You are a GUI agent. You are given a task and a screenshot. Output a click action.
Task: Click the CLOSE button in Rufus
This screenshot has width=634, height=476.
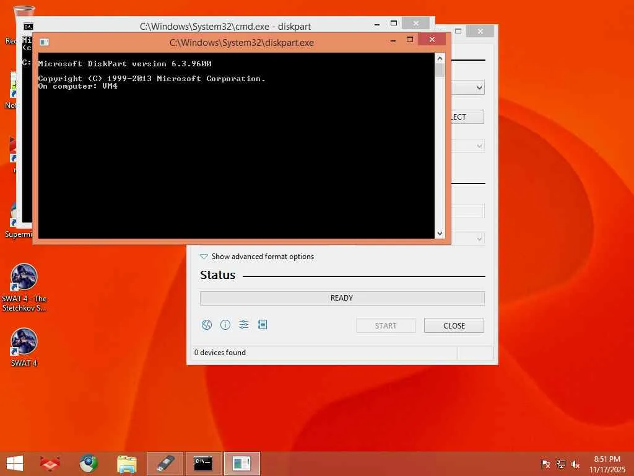point(454,326)
